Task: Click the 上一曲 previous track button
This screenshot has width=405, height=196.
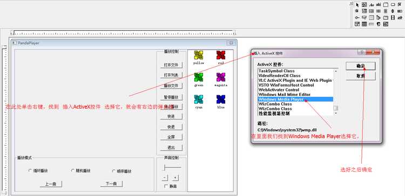Action: 51,184
